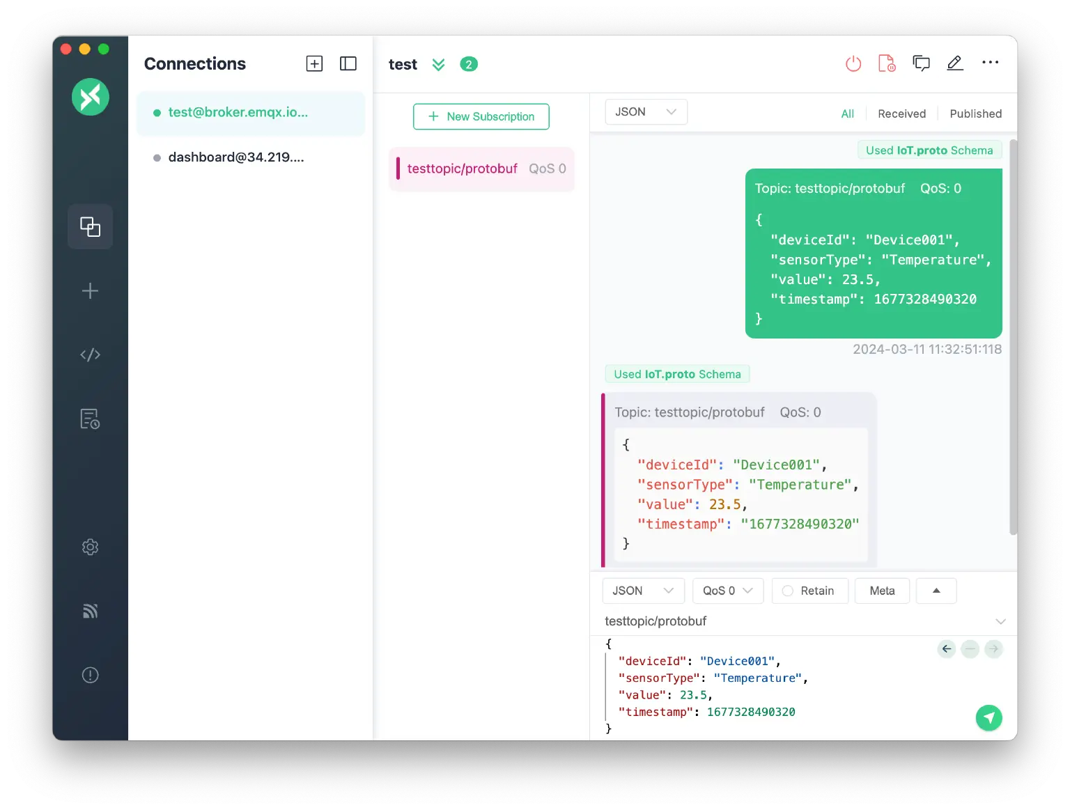
Task: Open the Script page from sidebar
Action: (x=90, y=355)
